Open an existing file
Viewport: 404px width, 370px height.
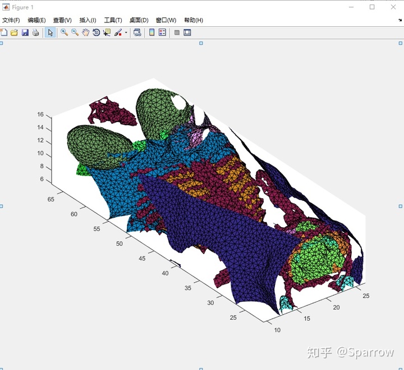(14, 32)
